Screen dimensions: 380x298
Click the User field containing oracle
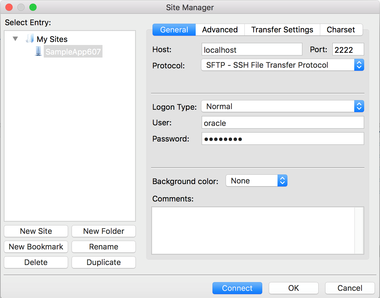(283, 123)
